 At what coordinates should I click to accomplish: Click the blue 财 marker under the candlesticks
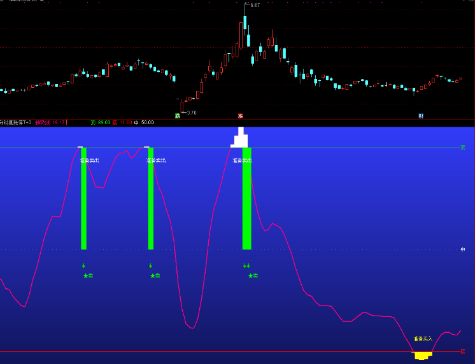coord(421,116)
